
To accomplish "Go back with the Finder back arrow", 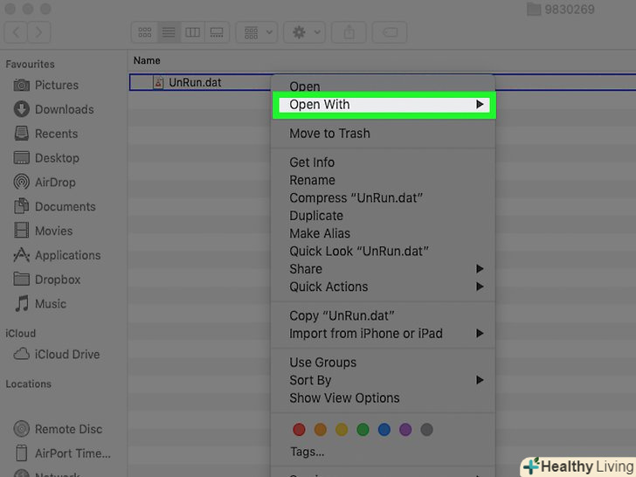I will [16, 32].
